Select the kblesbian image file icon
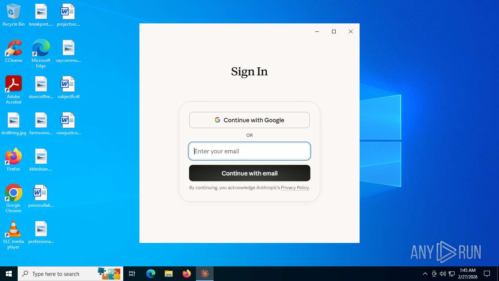This screenshot has height=281, width=499. [x=41, y=160]
